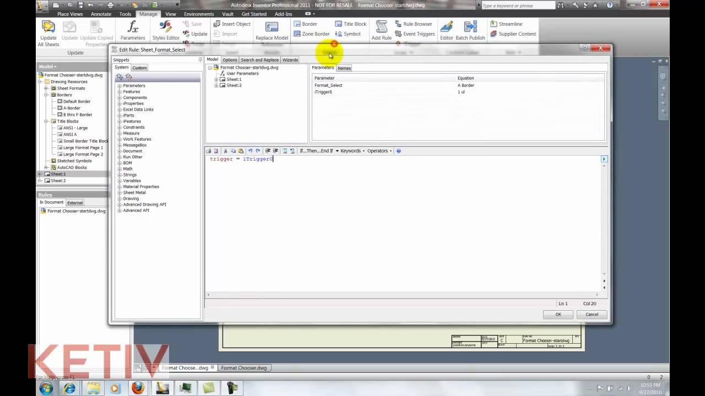Switch to the Wizards tab
The width and height of the screenshot is (705, 396).
[x=290, y=60]
